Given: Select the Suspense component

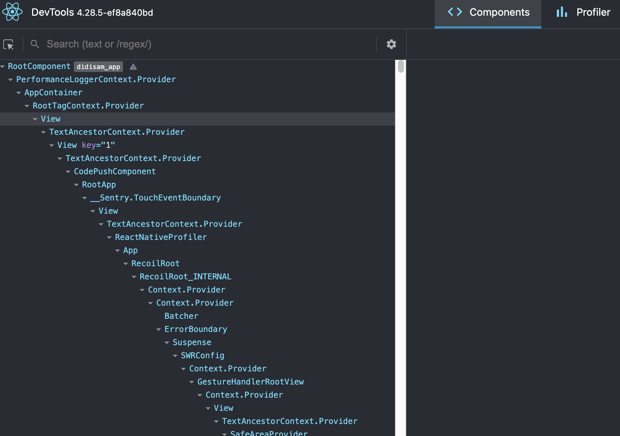Looking at the screenshot, I should [x=192, y=343].
